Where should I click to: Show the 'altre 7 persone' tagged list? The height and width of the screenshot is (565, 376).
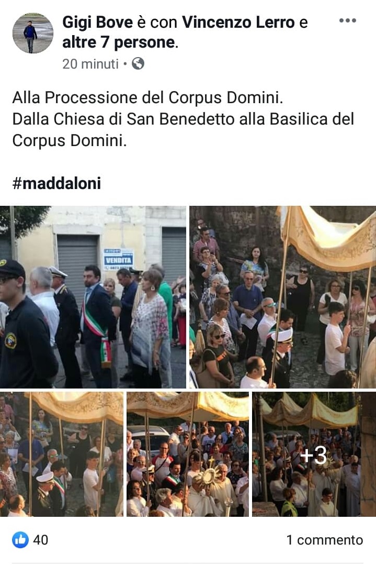pyautogui.click(x=119, y=42)
